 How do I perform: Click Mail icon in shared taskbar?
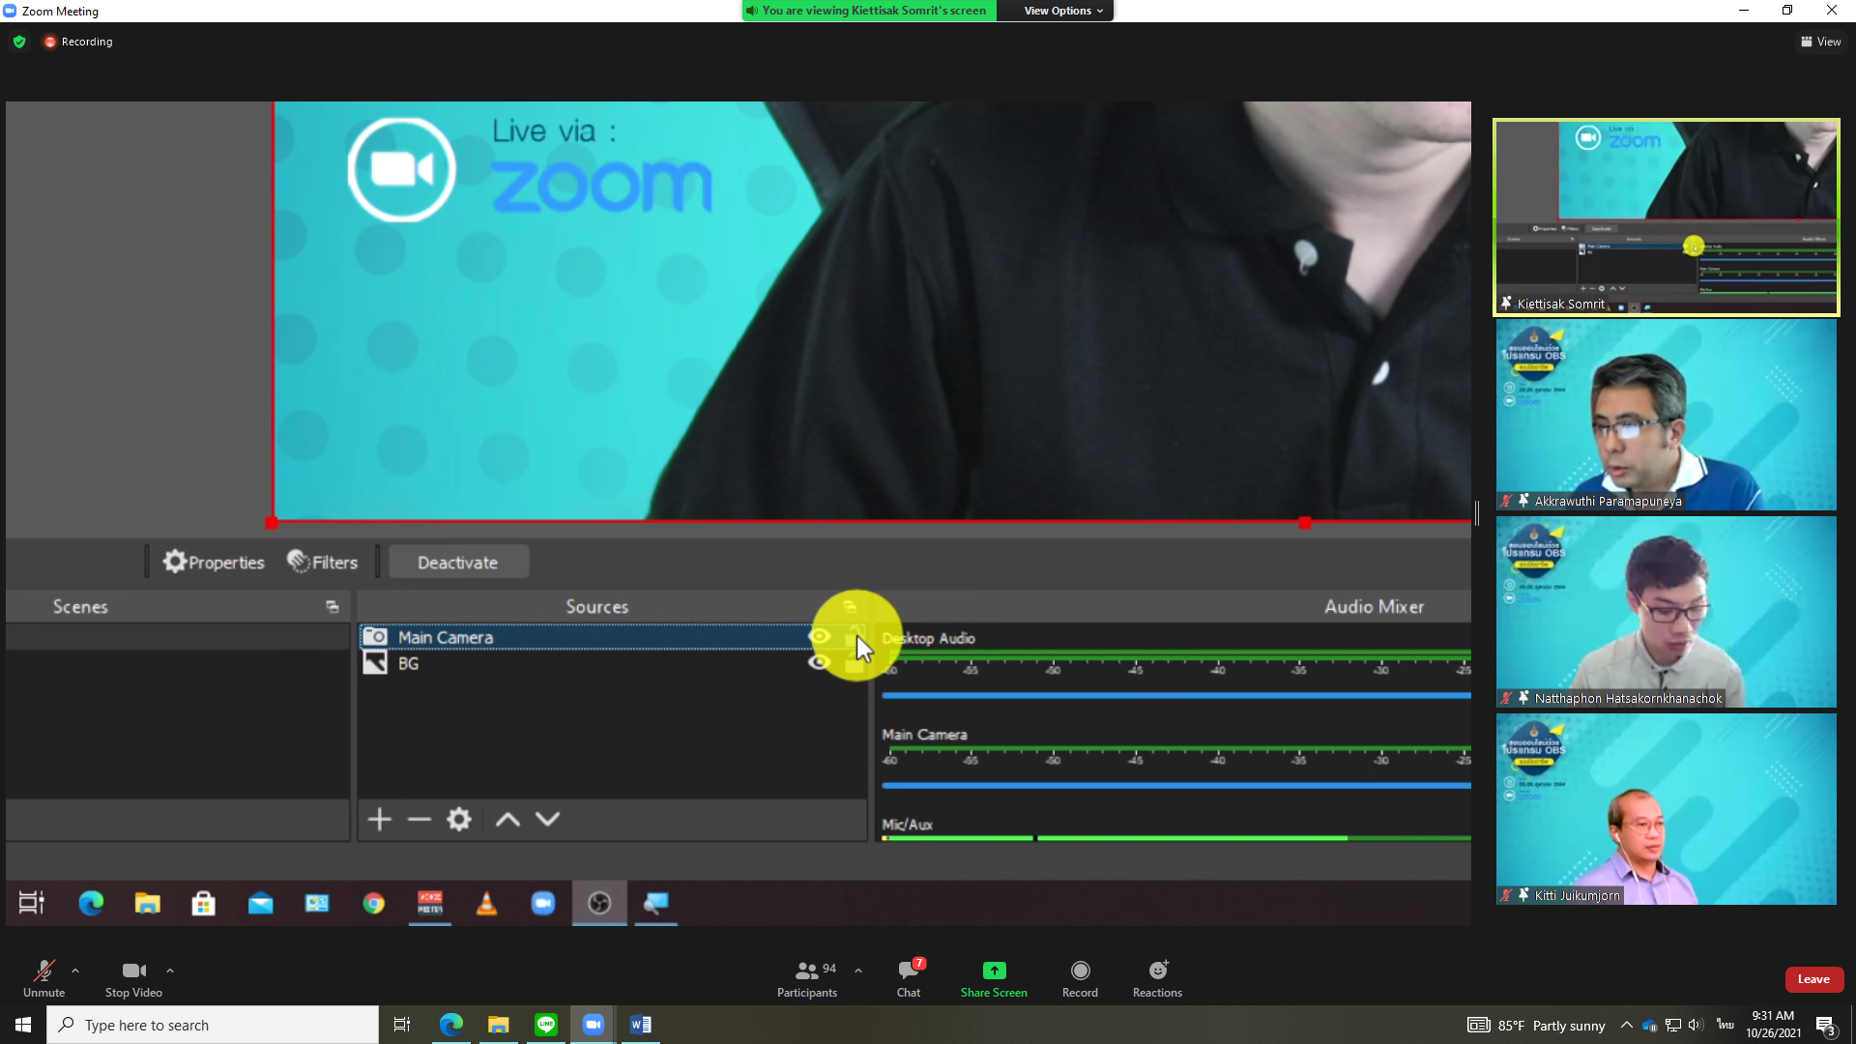click(x=261, y=903)
